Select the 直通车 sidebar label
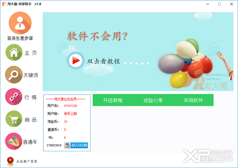The width and height of the screenshot is (238, 168). point(30,142)
